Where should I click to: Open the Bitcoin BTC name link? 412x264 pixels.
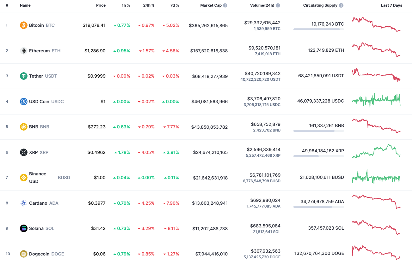pos(36,25)
